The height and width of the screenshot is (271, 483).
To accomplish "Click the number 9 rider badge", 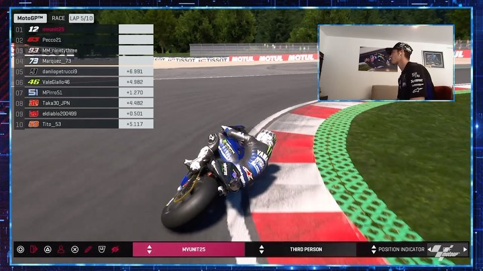I will tap(34, 72).
